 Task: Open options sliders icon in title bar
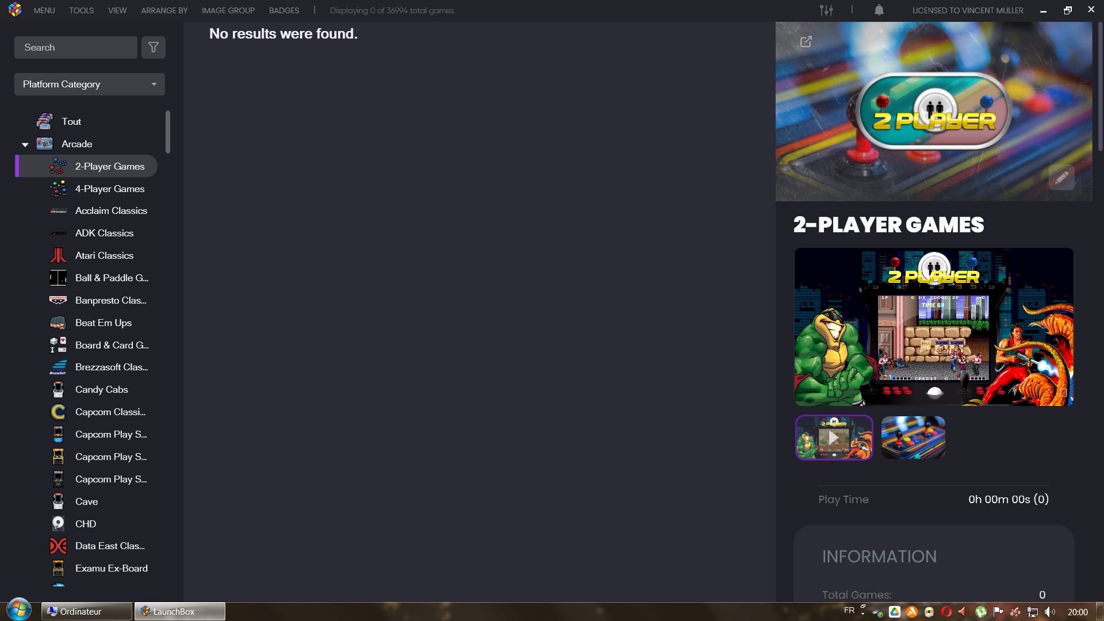tap(826, 10)
